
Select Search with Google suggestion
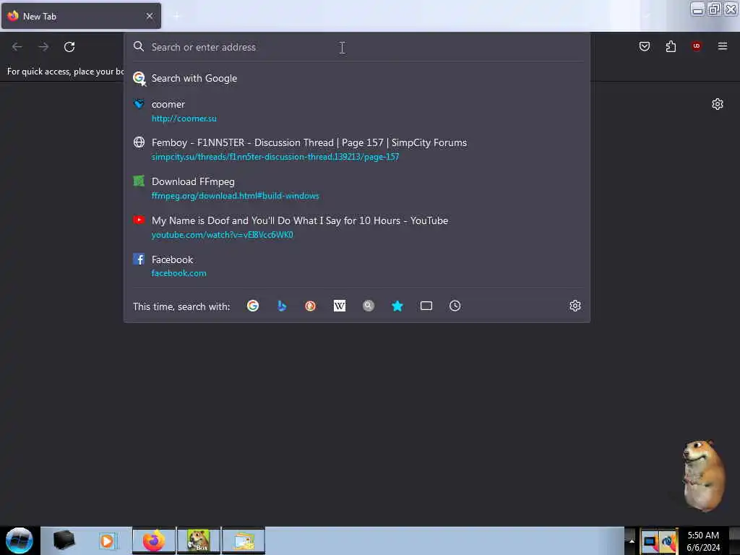[x=357, y=78]
